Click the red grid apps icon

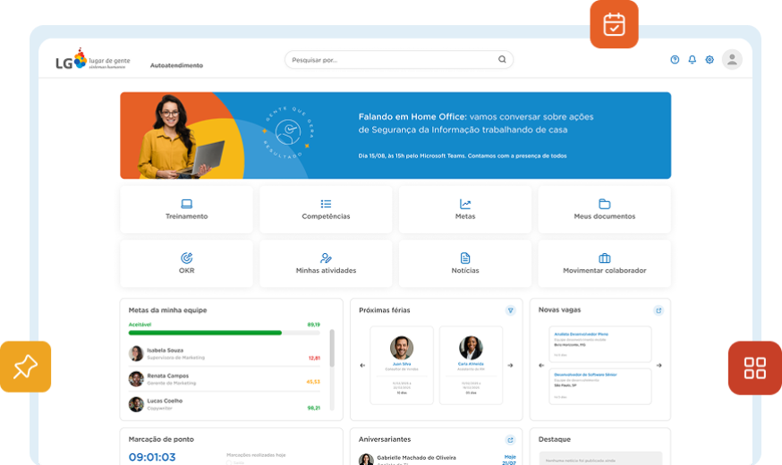[x=754, y=368]
